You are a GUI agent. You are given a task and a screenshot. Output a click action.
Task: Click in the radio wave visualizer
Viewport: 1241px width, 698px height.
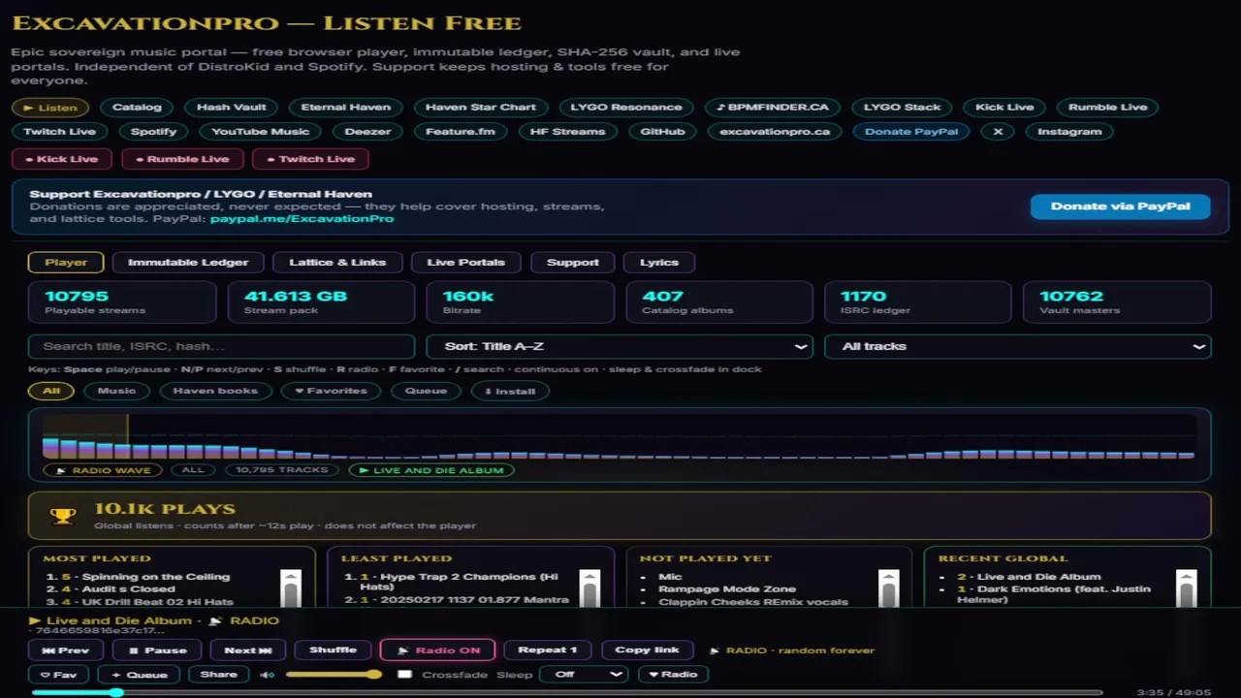click(x=620, y=437)
